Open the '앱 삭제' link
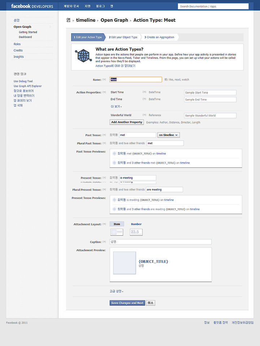The width and height of the screenshot is (260, 346). (x=18, y=105)
